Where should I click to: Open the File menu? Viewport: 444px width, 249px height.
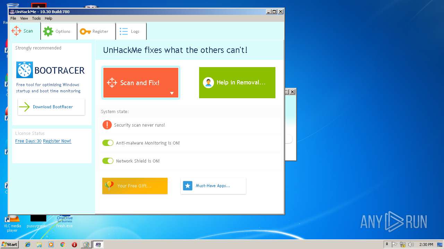point(13,18)
